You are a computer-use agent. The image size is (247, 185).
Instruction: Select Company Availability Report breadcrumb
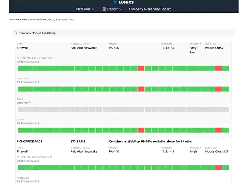coord(150,9)
